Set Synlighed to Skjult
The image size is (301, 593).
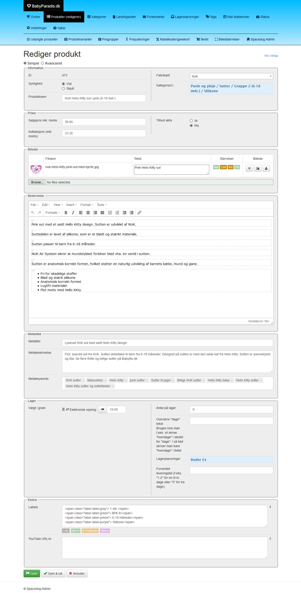point(63,89)
